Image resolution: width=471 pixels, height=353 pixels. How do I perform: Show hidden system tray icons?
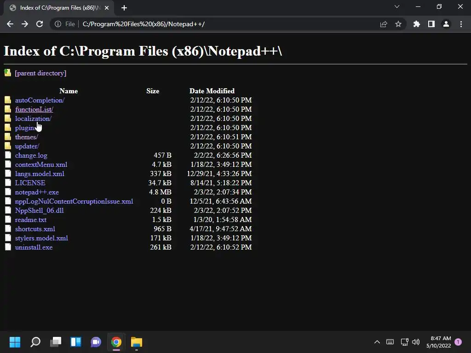[x=377, y=342]
